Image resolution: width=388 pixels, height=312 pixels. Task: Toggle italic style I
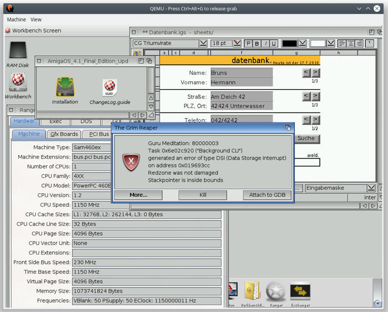click(x=266, y=44)
